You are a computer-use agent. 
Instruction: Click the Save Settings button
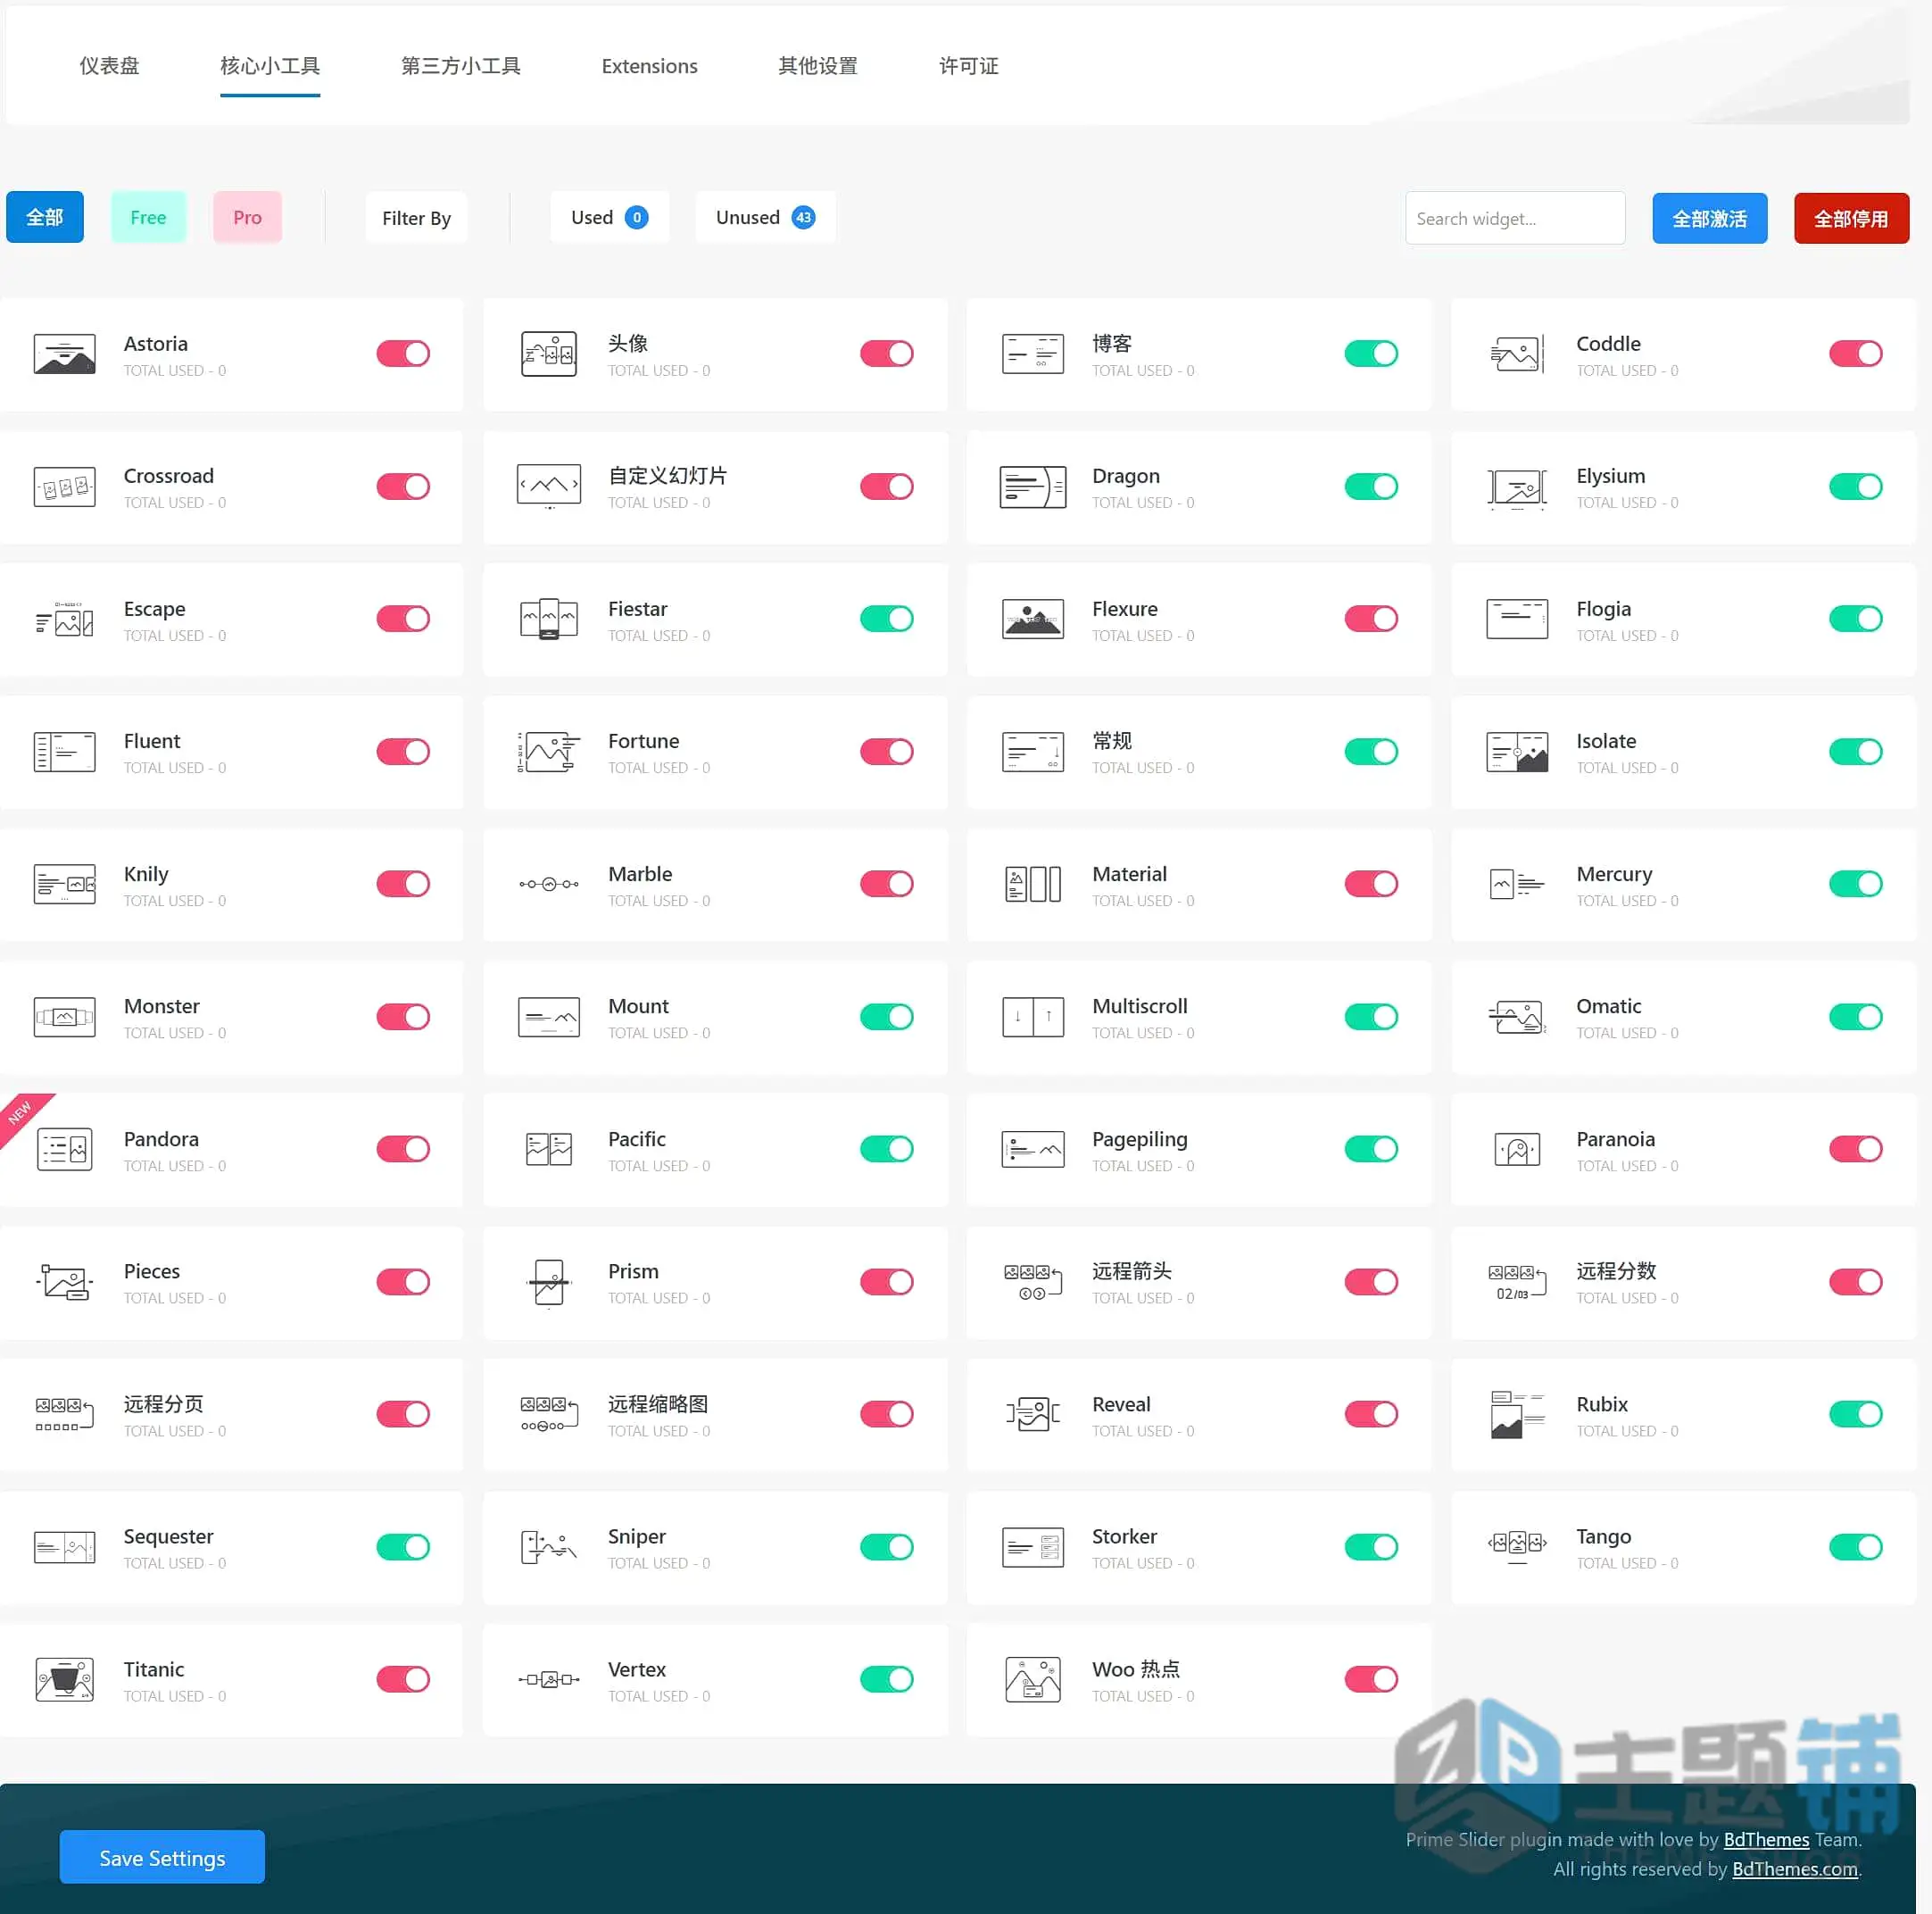coord(162,1858)
